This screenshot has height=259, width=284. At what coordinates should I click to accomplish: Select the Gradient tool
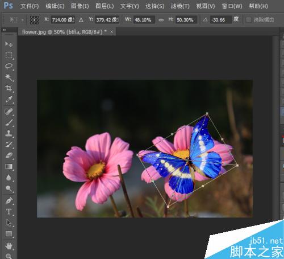tap(9, 167)
